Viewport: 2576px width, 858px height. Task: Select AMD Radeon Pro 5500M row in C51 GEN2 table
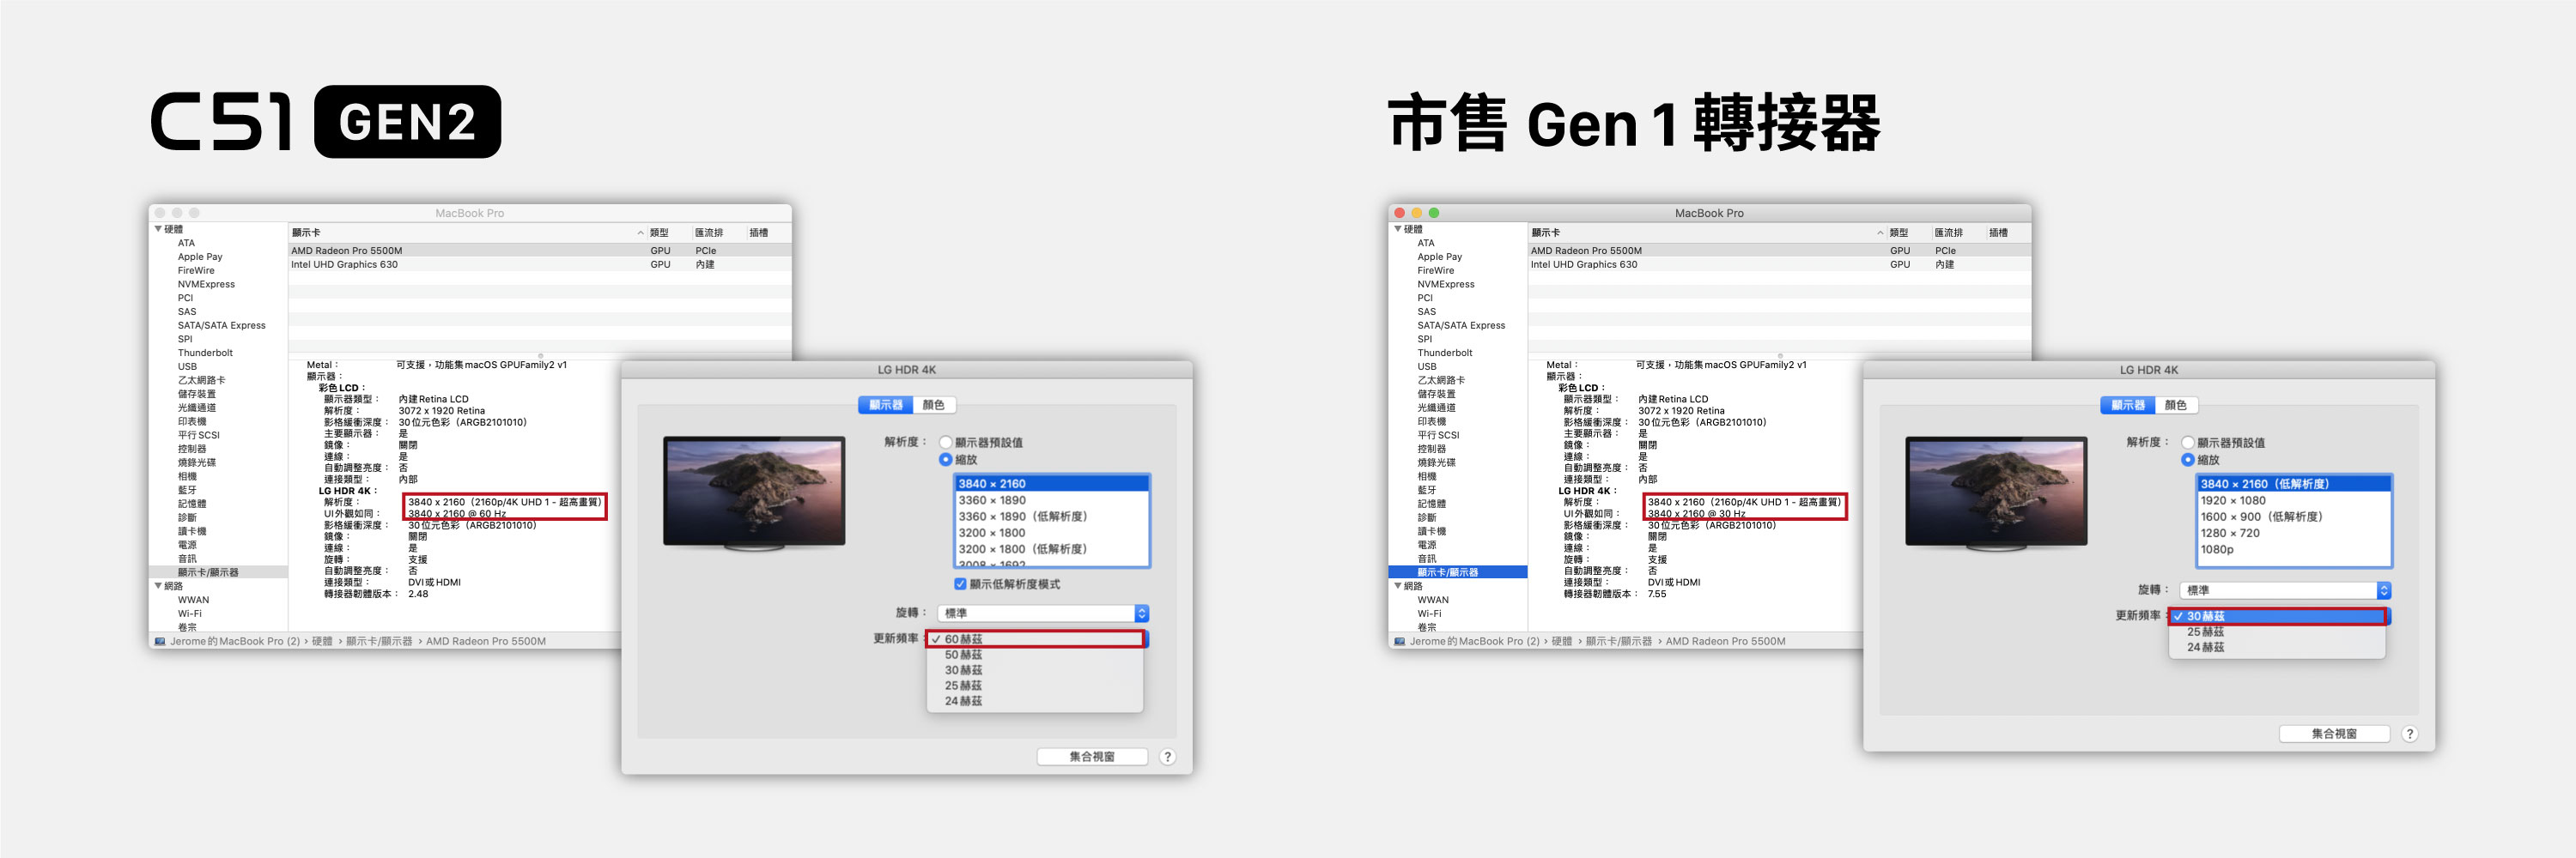coord(540,251)
